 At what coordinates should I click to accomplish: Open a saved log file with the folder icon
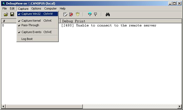pos(6,15)
